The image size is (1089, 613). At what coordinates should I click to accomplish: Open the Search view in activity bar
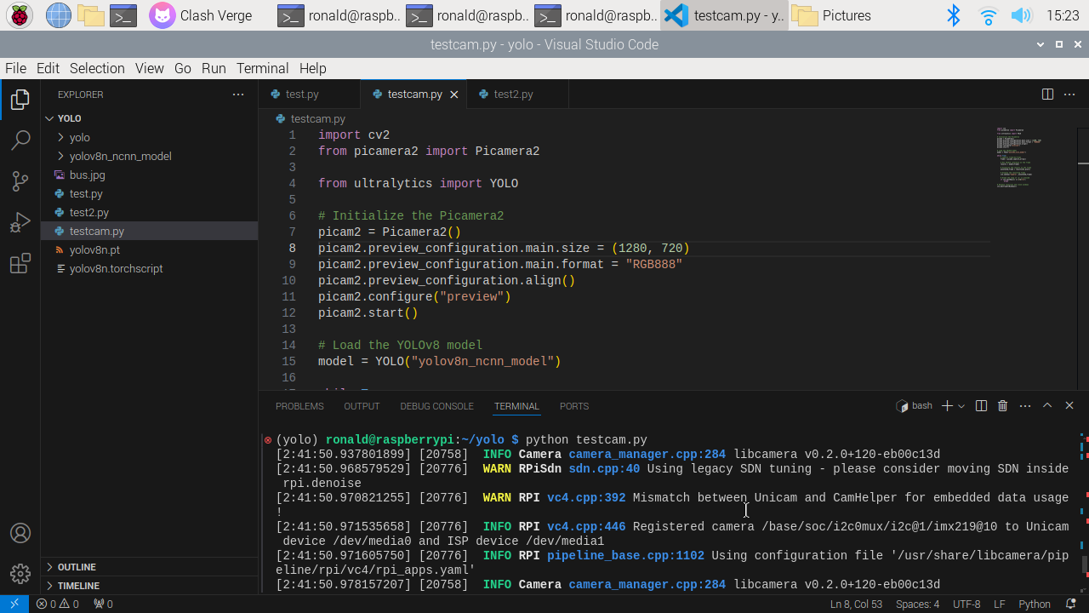(20, 140)
